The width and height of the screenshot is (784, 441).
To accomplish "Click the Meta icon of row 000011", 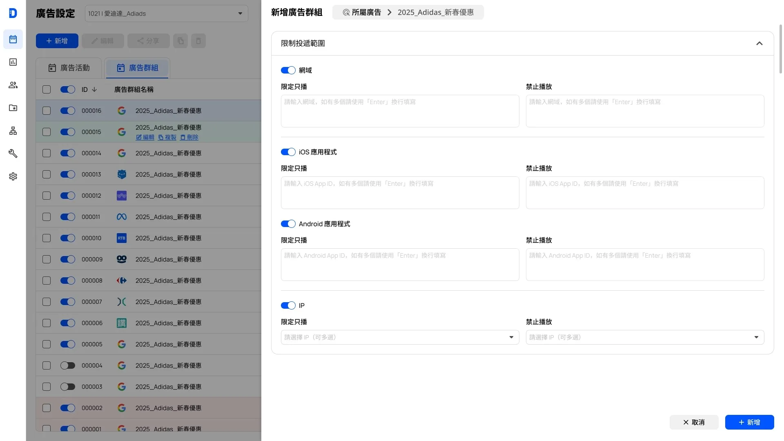I will [x=122, y=217].
